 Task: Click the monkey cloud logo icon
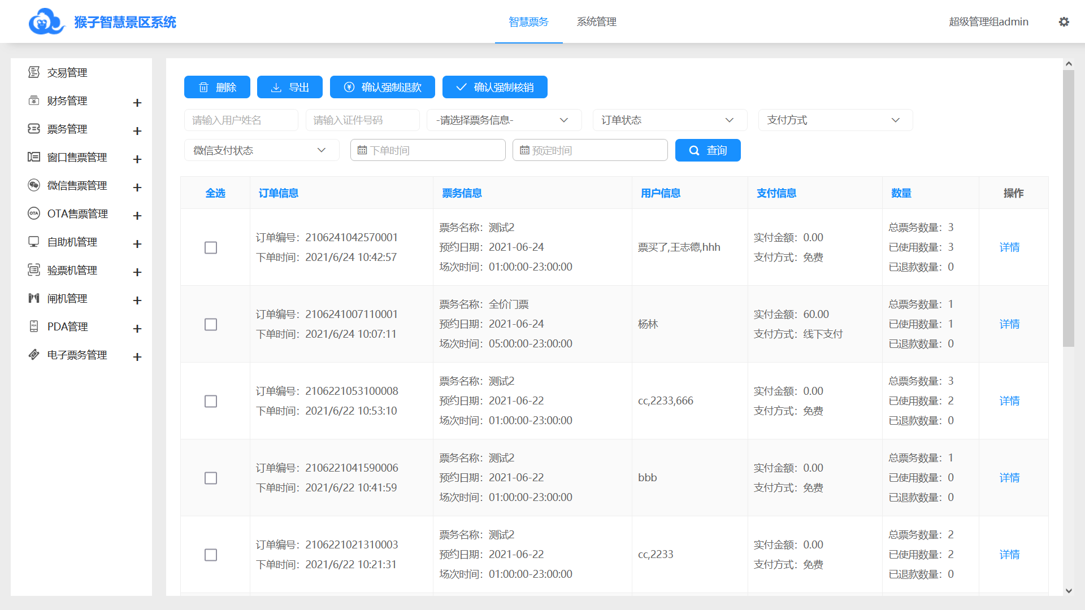tap(46, 21)
